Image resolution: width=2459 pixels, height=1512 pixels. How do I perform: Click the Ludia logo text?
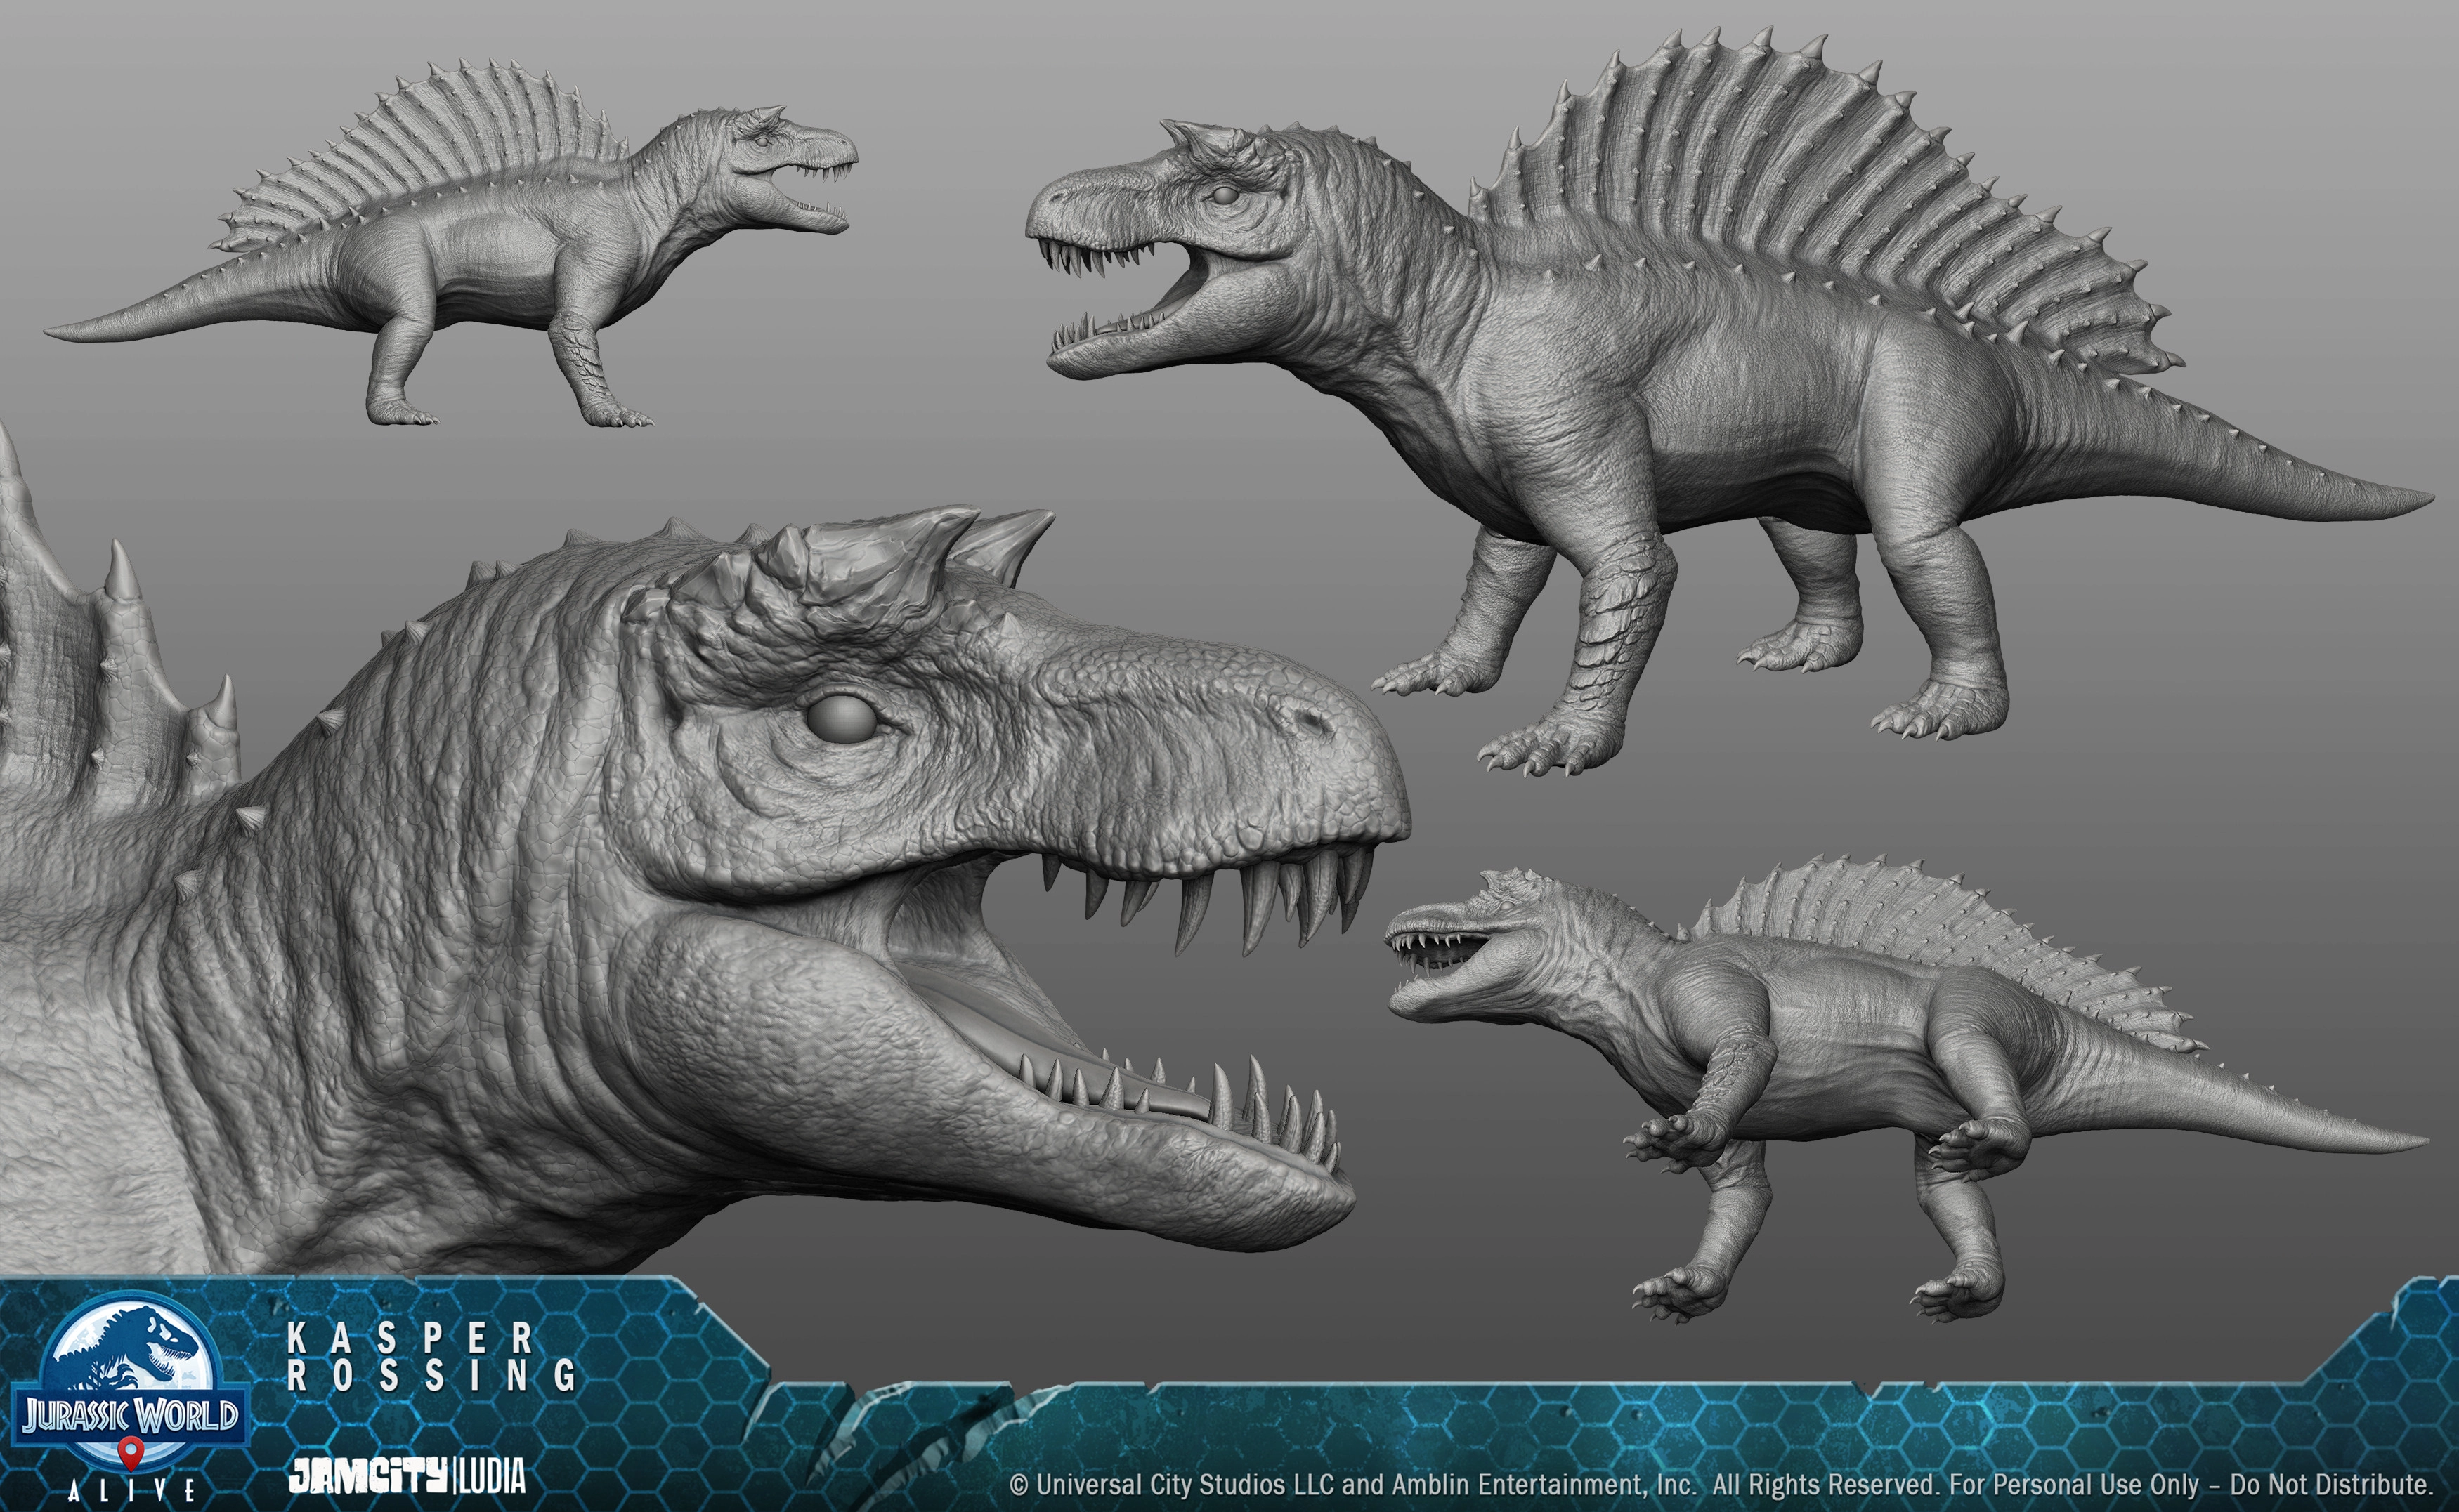491,1476
